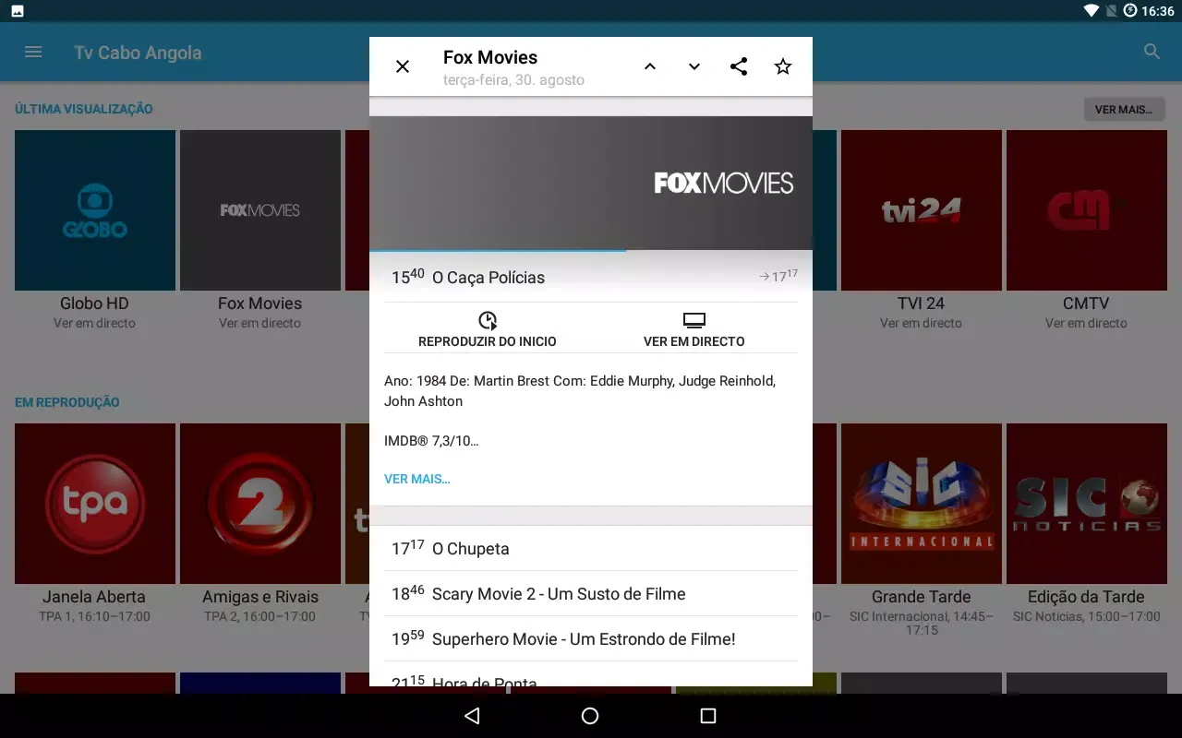Tap the Reproduzir do Inicio clock icon
The width and height of the screenshot is (1182, 738).
pos(488,321)
